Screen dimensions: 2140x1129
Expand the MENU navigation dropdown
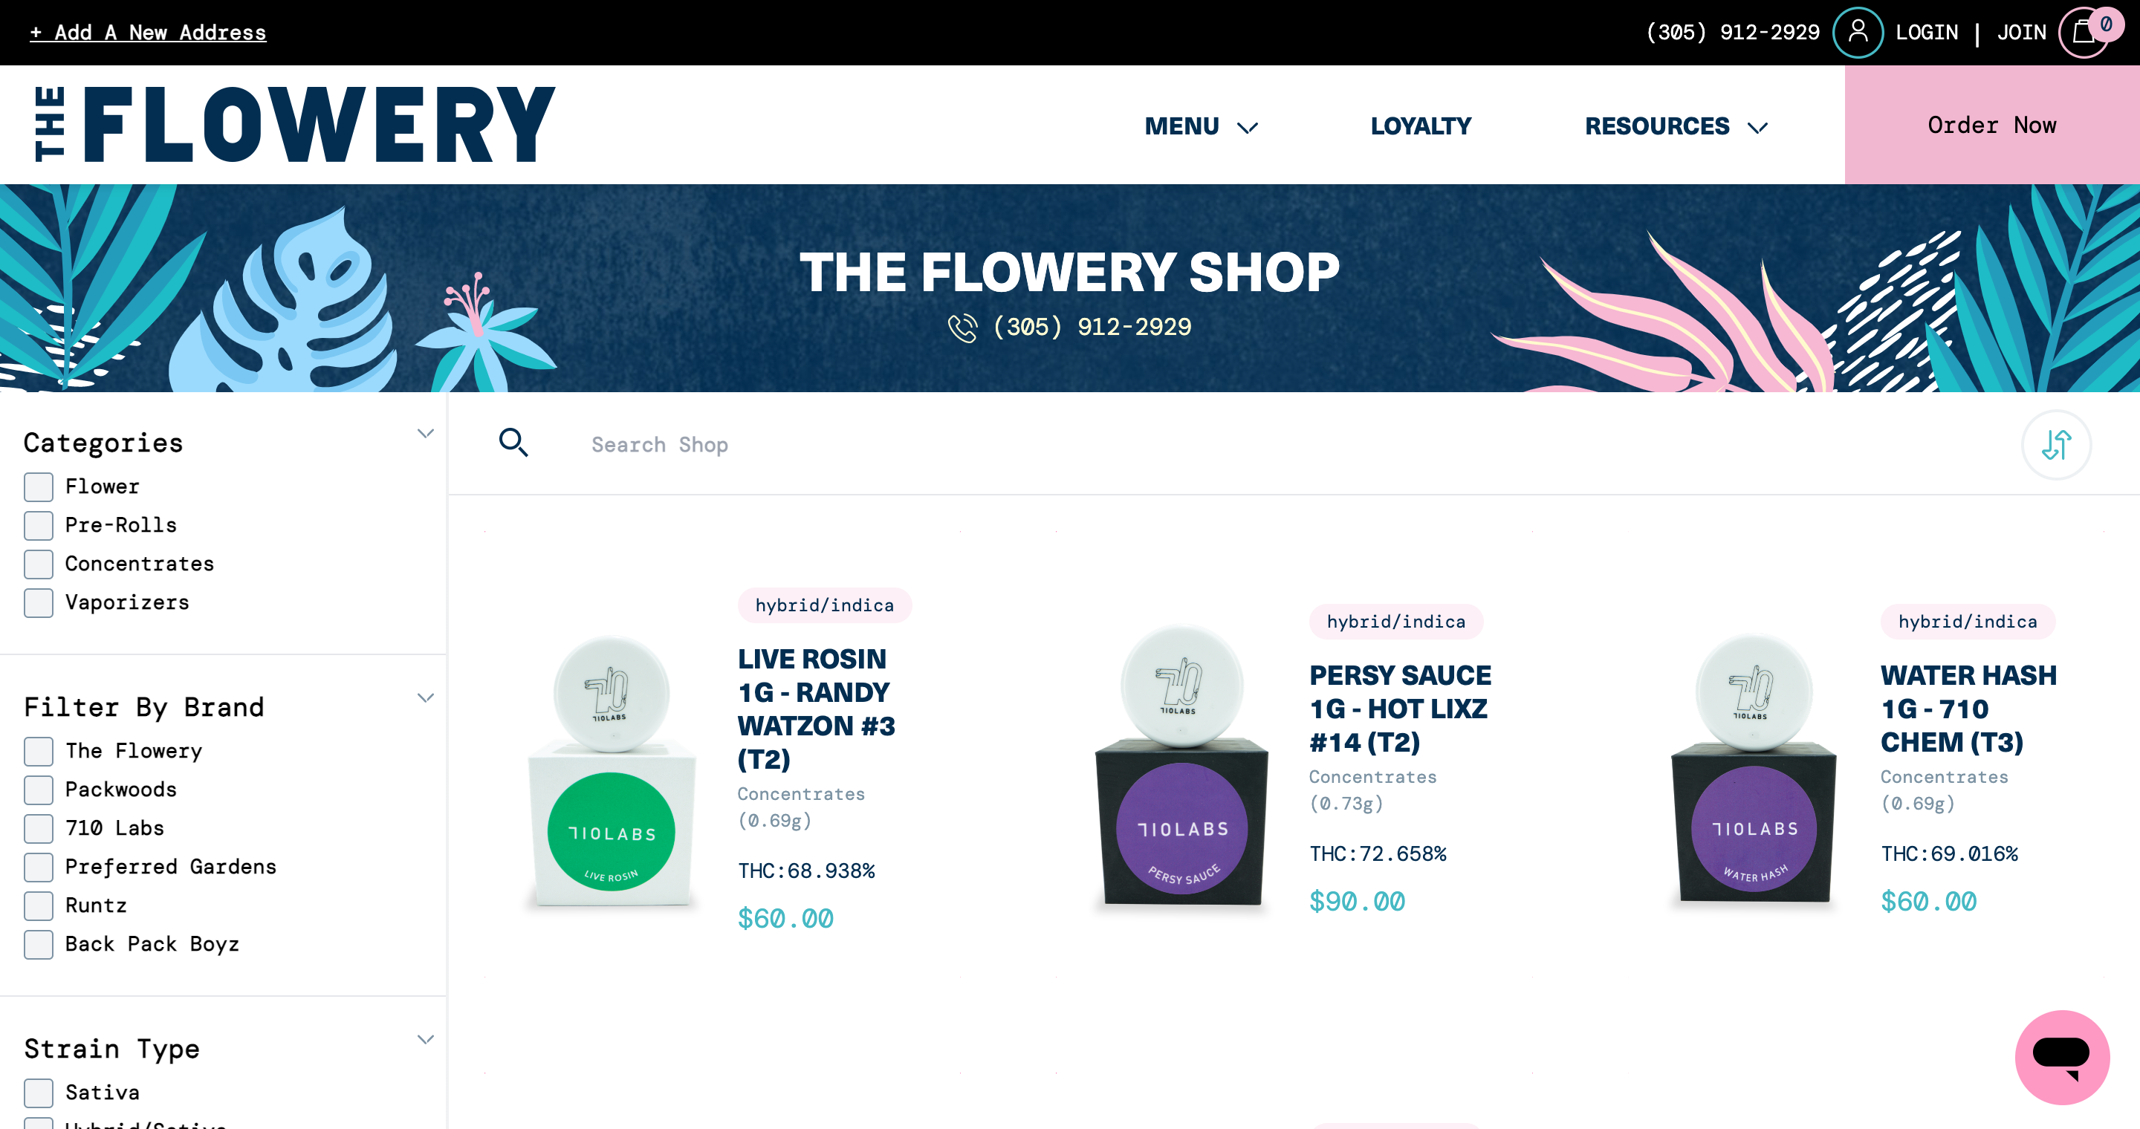pyautogui.click(x=1202, y=126)
